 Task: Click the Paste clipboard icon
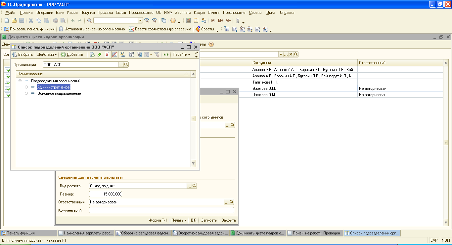[x=46, y=20]
